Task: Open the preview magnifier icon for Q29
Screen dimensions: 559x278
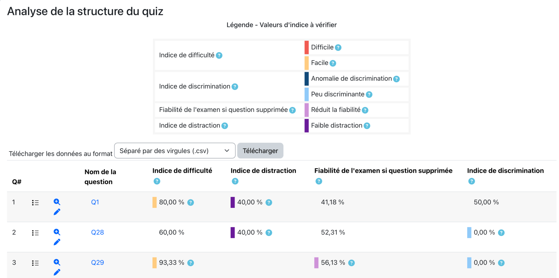Action: pyautogui.click(x=57, y=262)
